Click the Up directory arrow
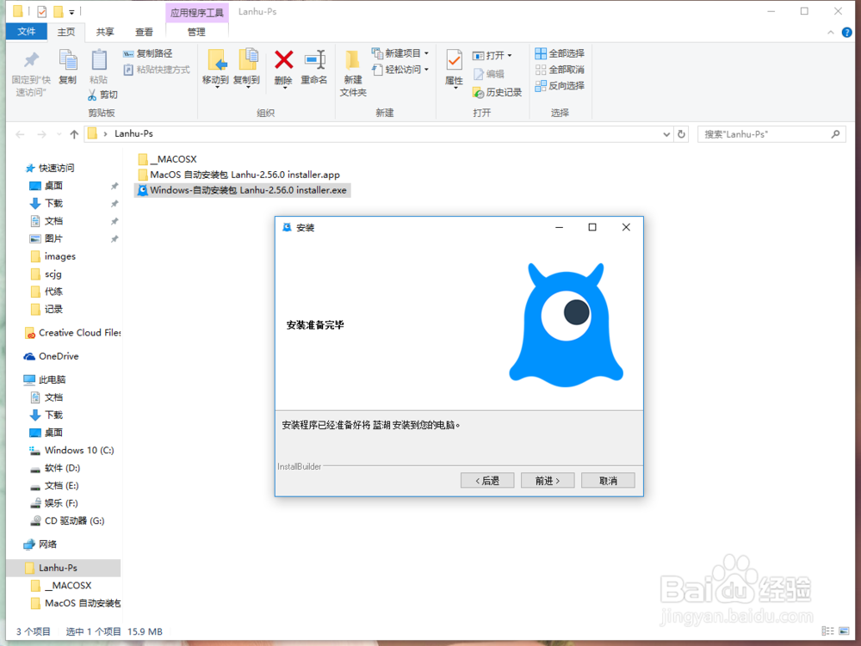The image size is (861, 646). [74, 134]
